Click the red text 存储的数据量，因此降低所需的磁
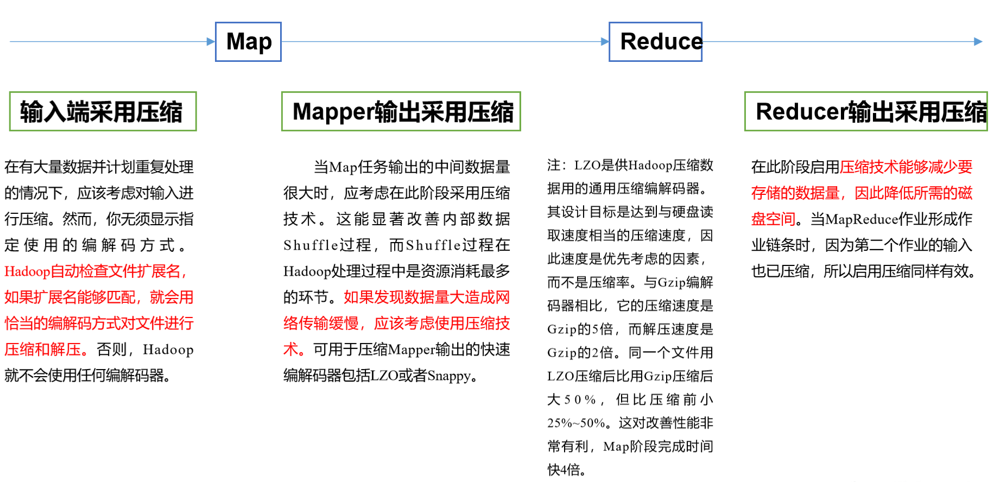 tap(862, 193)
